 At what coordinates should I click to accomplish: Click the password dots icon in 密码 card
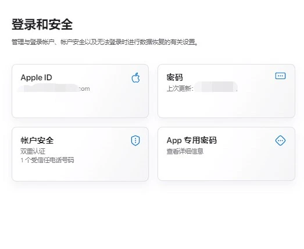(x=280, y=76)
